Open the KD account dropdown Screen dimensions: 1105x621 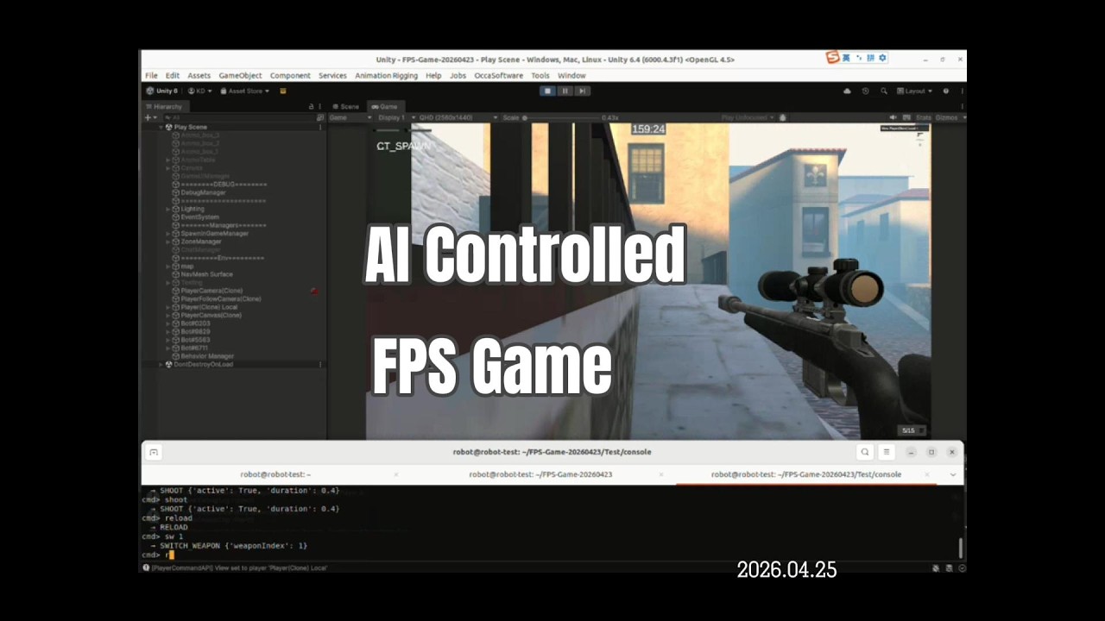pyautogui.click(x=199, y=91)
